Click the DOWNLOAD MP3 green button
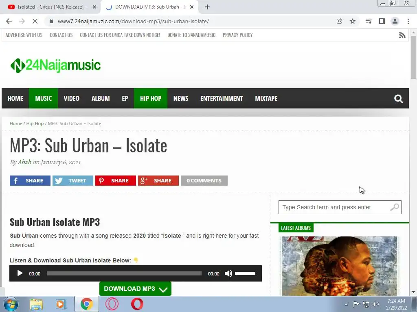The height and width of the screenshot is (312, 417). [135, 289]
